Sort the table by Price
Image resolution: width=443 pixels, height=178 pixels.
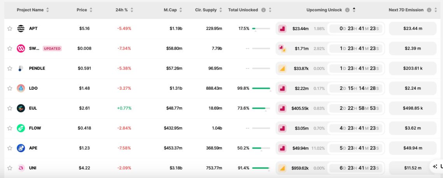click(91, 10)
